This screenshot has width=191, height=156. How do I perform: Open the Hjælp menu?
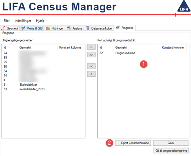tap(40, 20)
